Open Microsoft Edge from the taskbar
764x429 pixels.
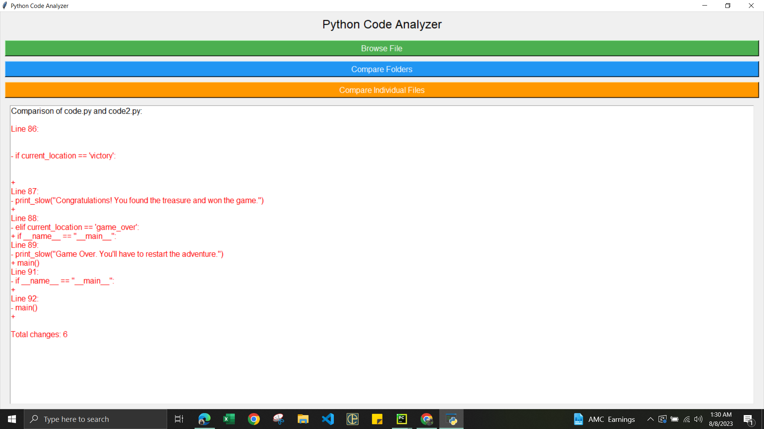pyautogui.click(x=204, y=419)
